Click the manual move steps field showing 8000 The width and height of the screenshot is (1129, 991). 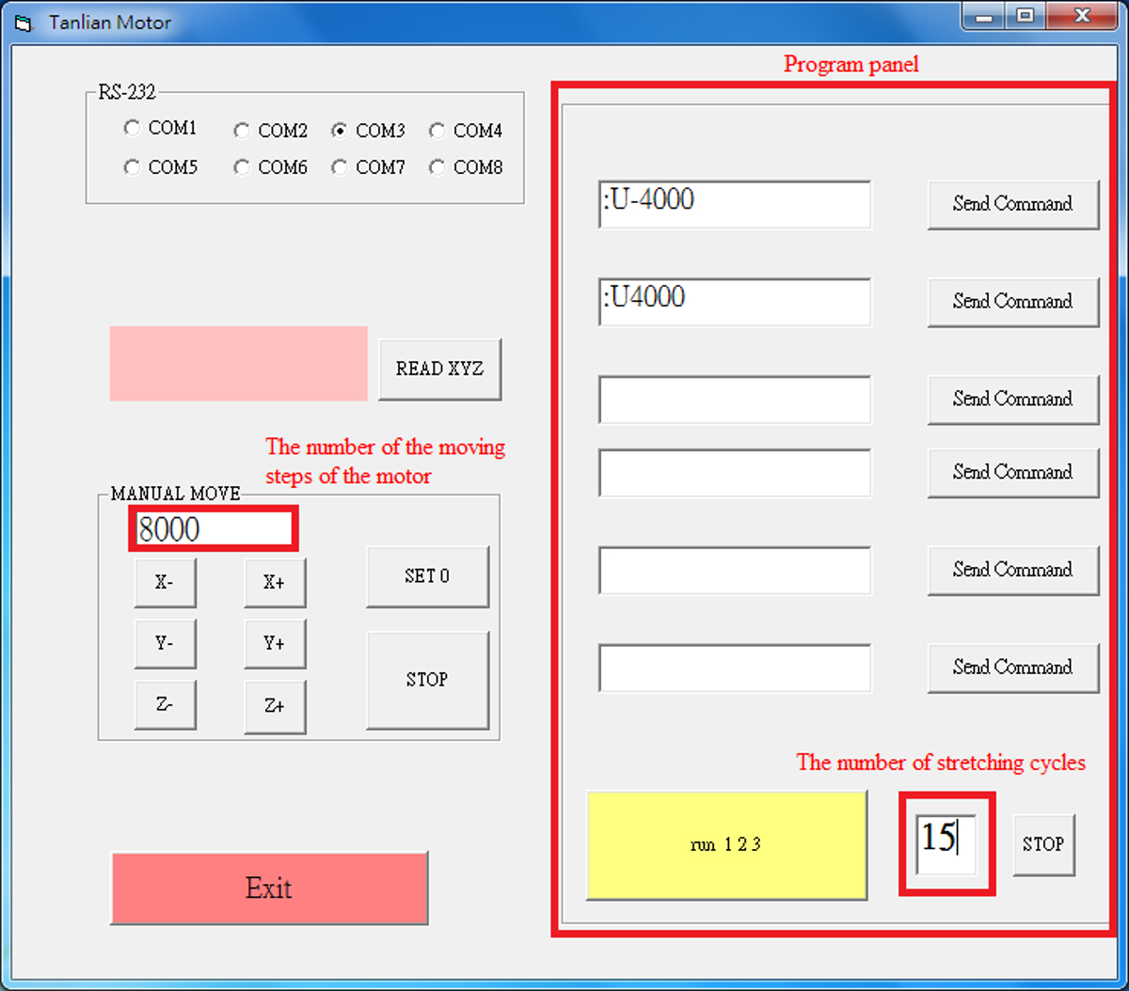tap(214, 529)
